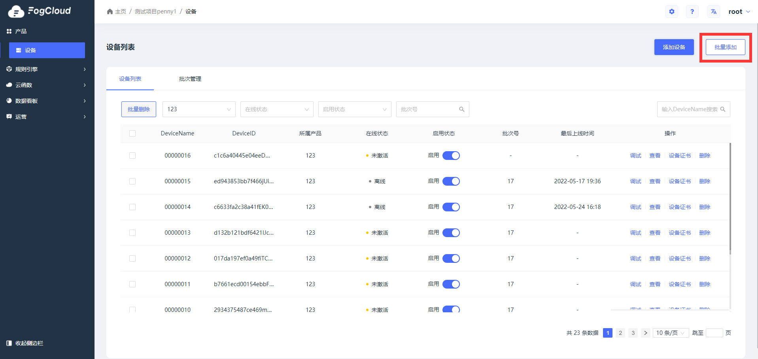Click the 添加设备 button
The width and height of the screenshot is (758, 359).
tap(674, 47)
